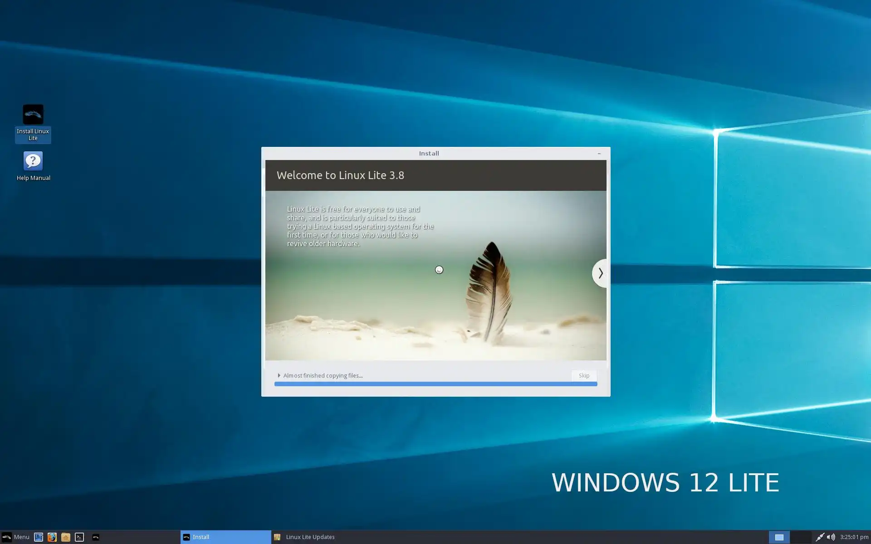Switch to second workspace in the pager
The height and width of the screenshot is (544, 871).
pyautogui.click(x=801, y=537)
